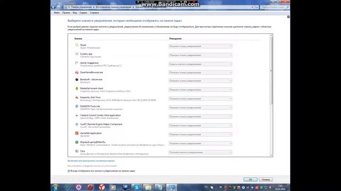Open the GameNet Application dropdown

pyautogui.click(x=200, y=134)
